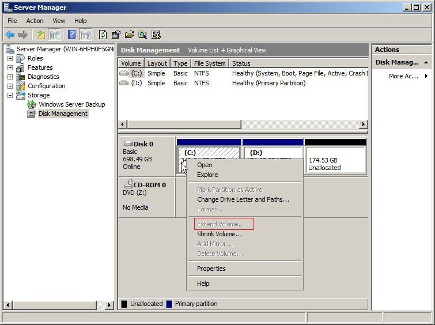Sort by Layout column header
Viewport: 435px width, 325px height.
(157, 63)
